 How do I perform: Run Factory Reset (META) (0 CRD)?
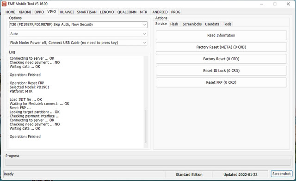(x=221, y=47)
